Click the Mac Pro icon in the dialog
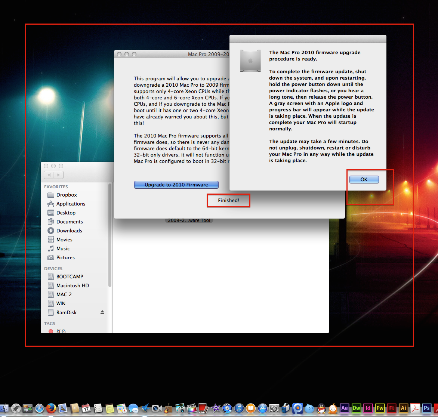The width and height of the screenshot is (438, 417). (250, 61)
